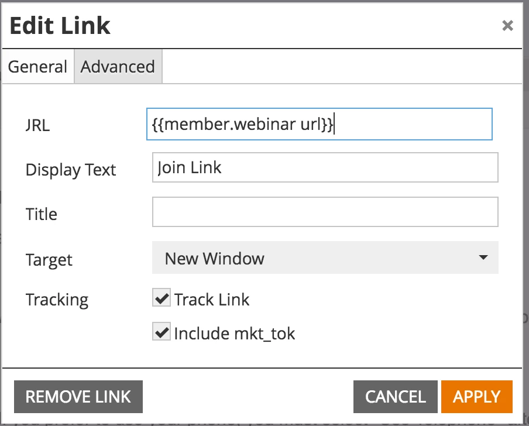Click the Title field label
The height and width of the screenshot is (426, 529).
[41, 214]
